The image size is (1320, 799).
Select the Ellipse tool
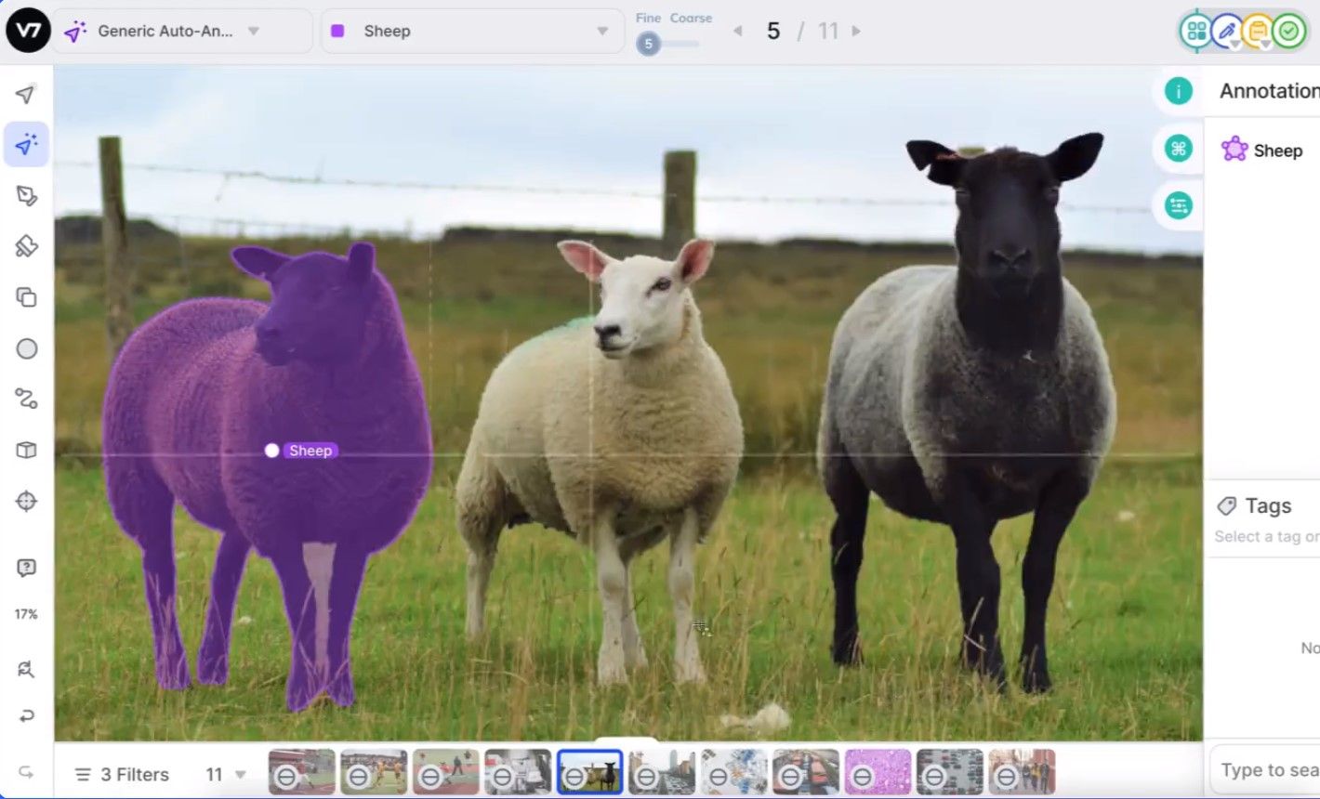click(x=25, y=347)
